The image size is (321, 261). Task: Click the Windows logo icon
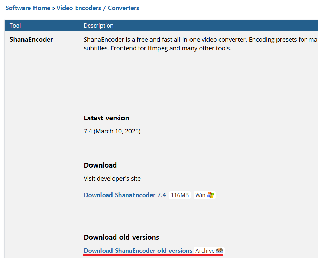[211, 195]
